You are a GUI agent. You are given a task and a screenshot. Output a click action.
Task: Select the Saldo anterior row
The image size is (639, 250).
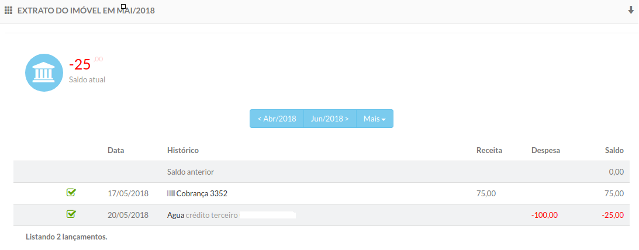pyautogui.click(x=191, y=172)
